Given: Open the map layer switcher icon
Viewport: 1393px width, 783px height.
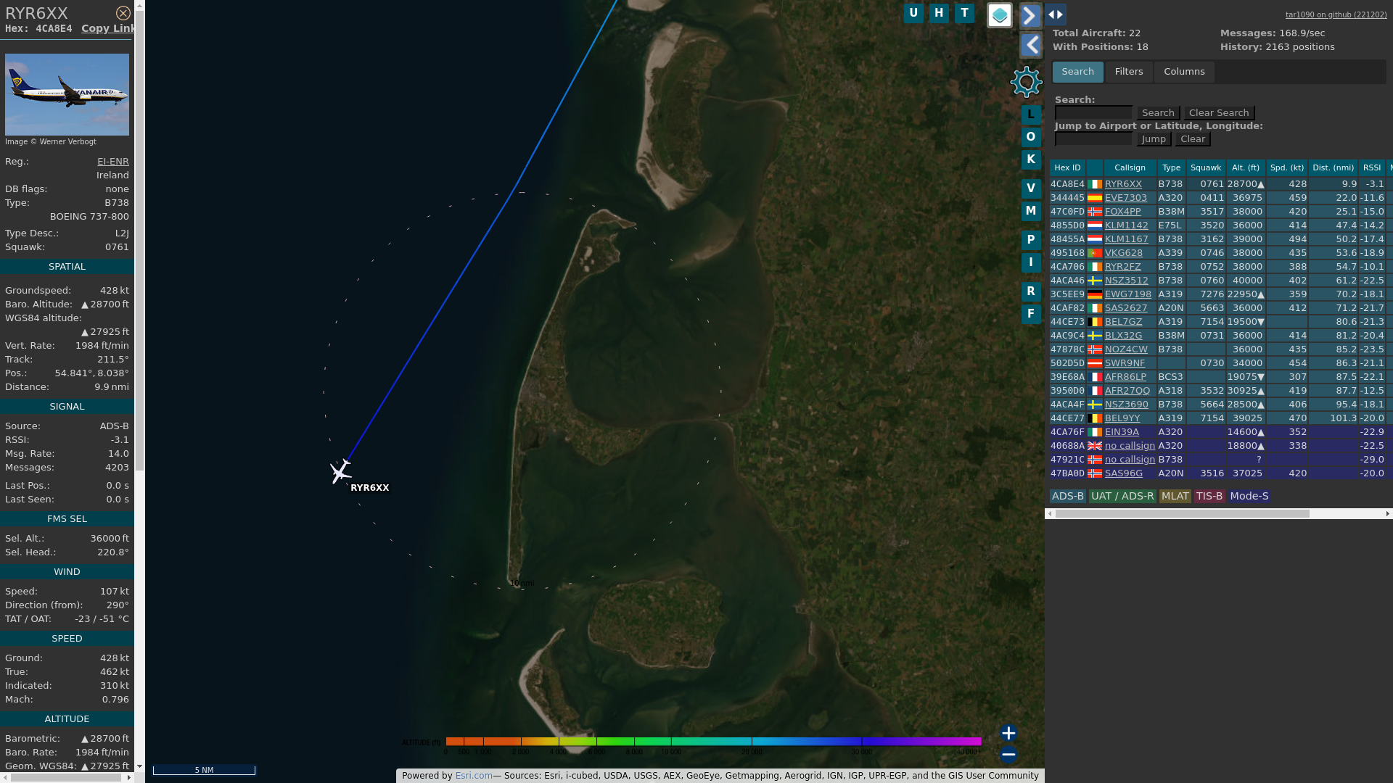Looking at the screenshot, I should (x=999, y=15).
